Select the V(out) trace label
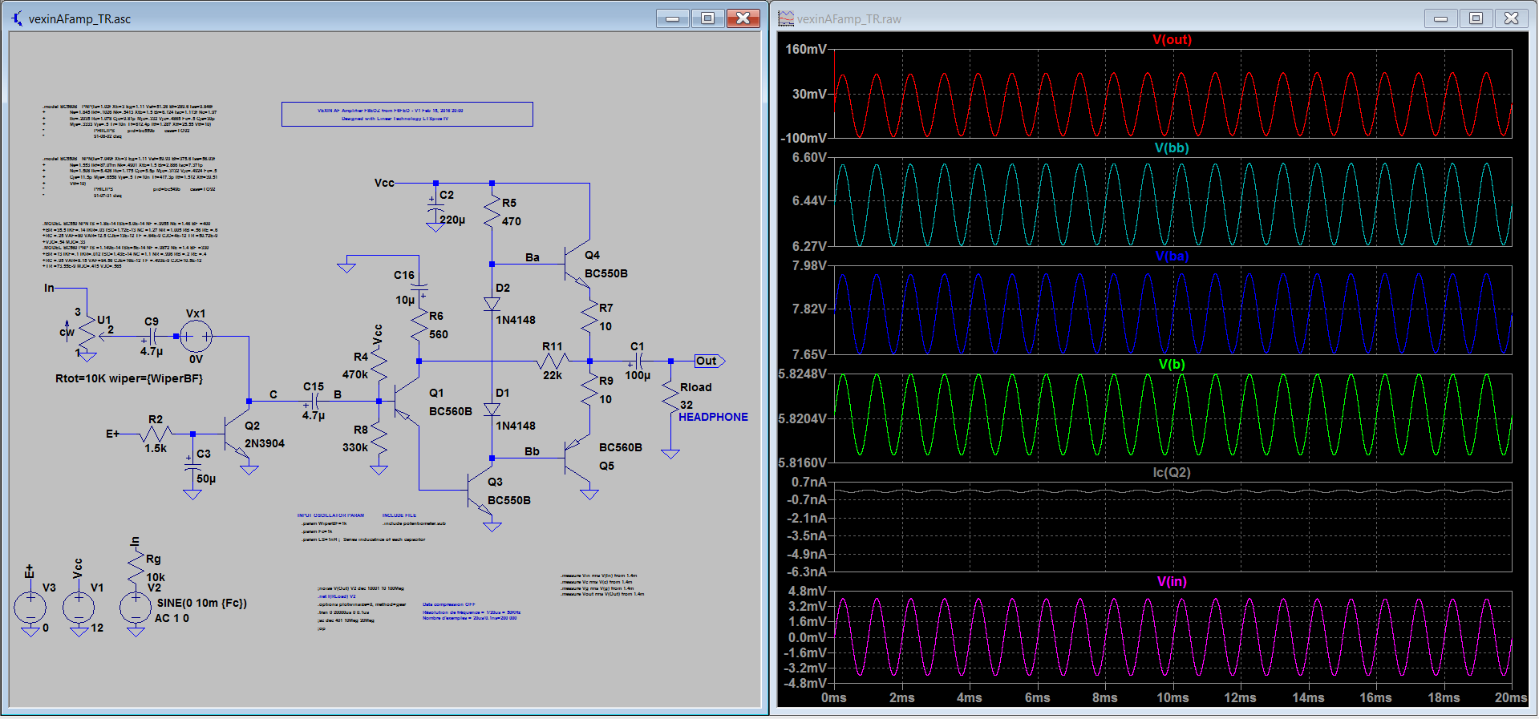 click(x=1172, y=40)
